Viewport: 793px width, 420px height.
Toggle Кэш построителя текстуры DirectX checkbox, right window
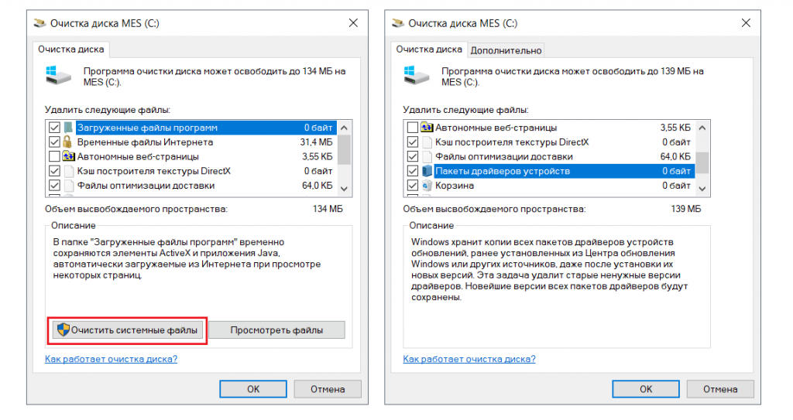click(x=413, y=142)
